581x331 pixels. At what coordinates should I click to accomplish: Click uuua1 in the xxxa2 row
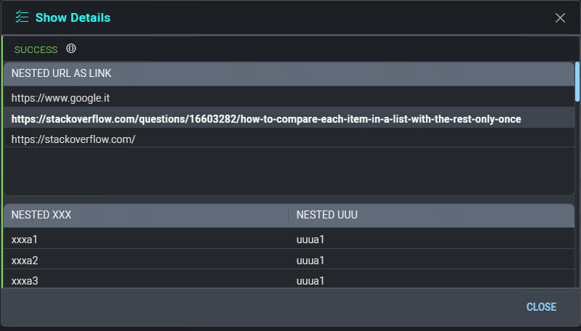pos(310,260)
